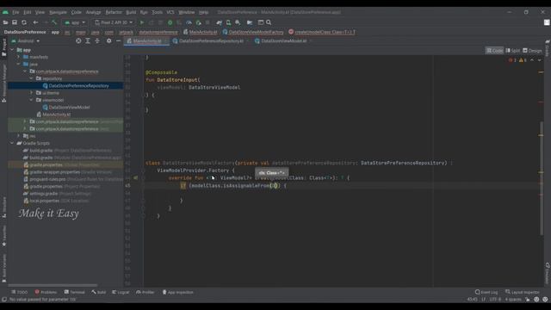Viewport: 551px width, 310px height.
Task: Open the Pixel 2 API 30 device dropdown
Action: pos(114,22)
